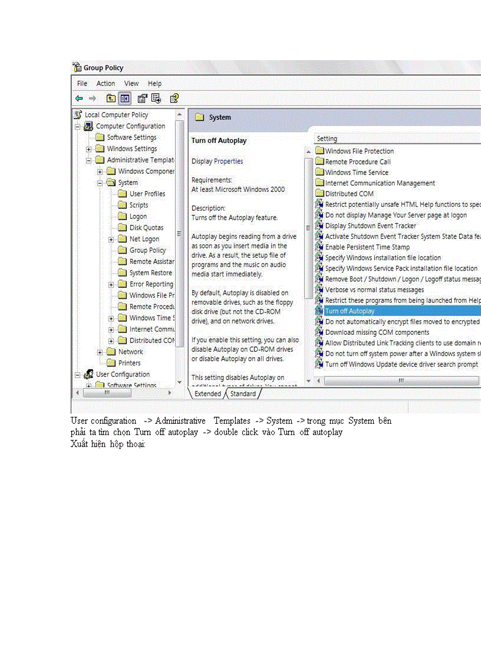Expand the Windows Settings tree node

point(88,149)
